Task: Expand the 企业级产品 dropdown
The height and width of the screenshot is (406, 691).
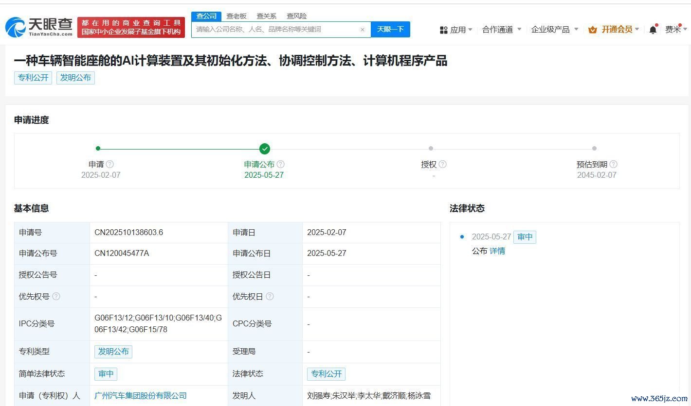Action: 555,30
